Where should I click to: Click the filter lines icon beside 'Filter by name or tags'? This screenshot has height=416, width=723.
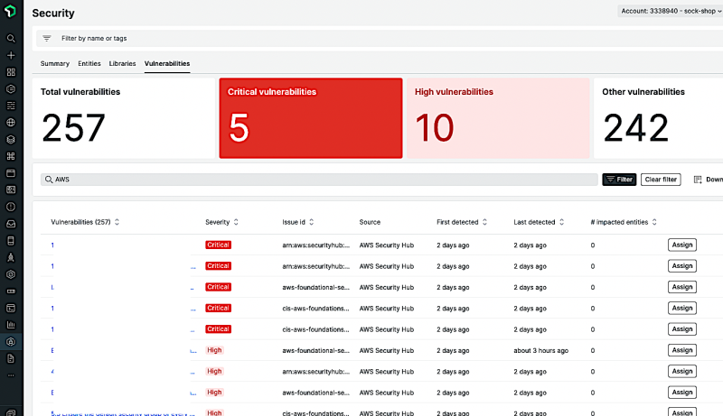coord(47,39)
